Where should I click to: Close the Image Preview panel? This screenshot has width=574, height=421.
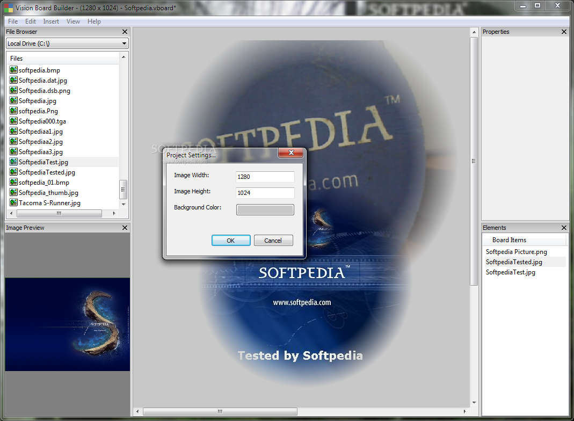click(125, 228)
